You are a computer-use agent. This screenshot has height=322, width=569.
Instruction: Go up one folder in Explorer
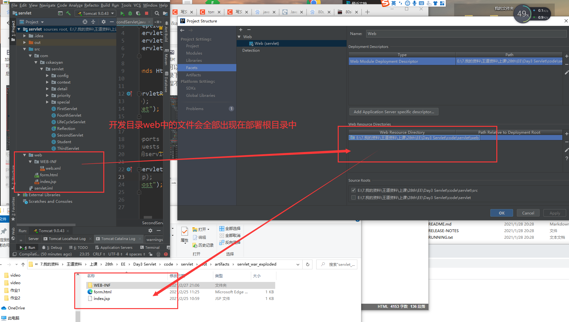pyautogui.click(x=23, y=264)
